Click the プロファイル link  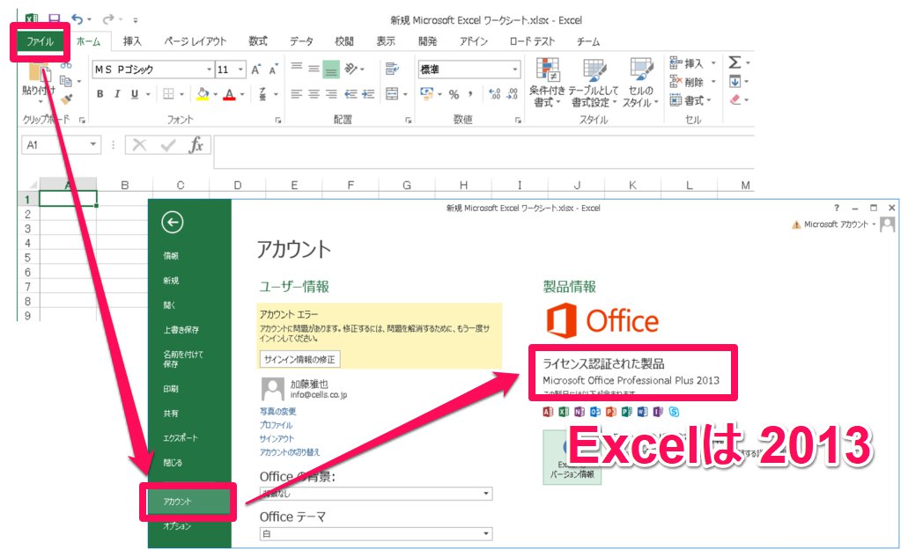click(277, 425)
